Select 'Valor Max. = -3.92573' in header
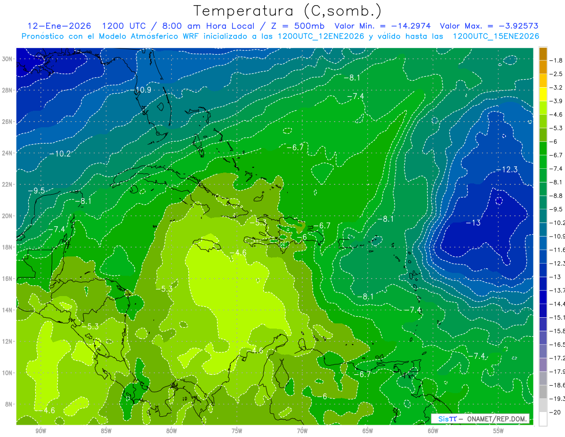Viewport: 565px width, 437px height. (x=489, y=26)
